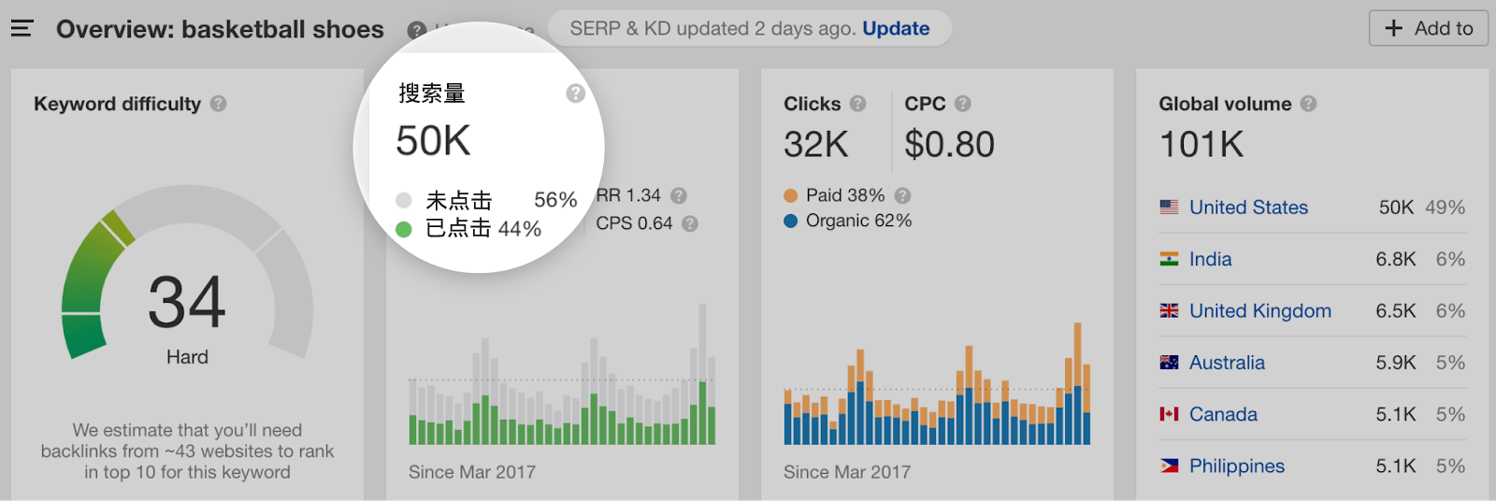Click the Global volume help icon
Screen dimensions: 1496x501
(1309, 104)
